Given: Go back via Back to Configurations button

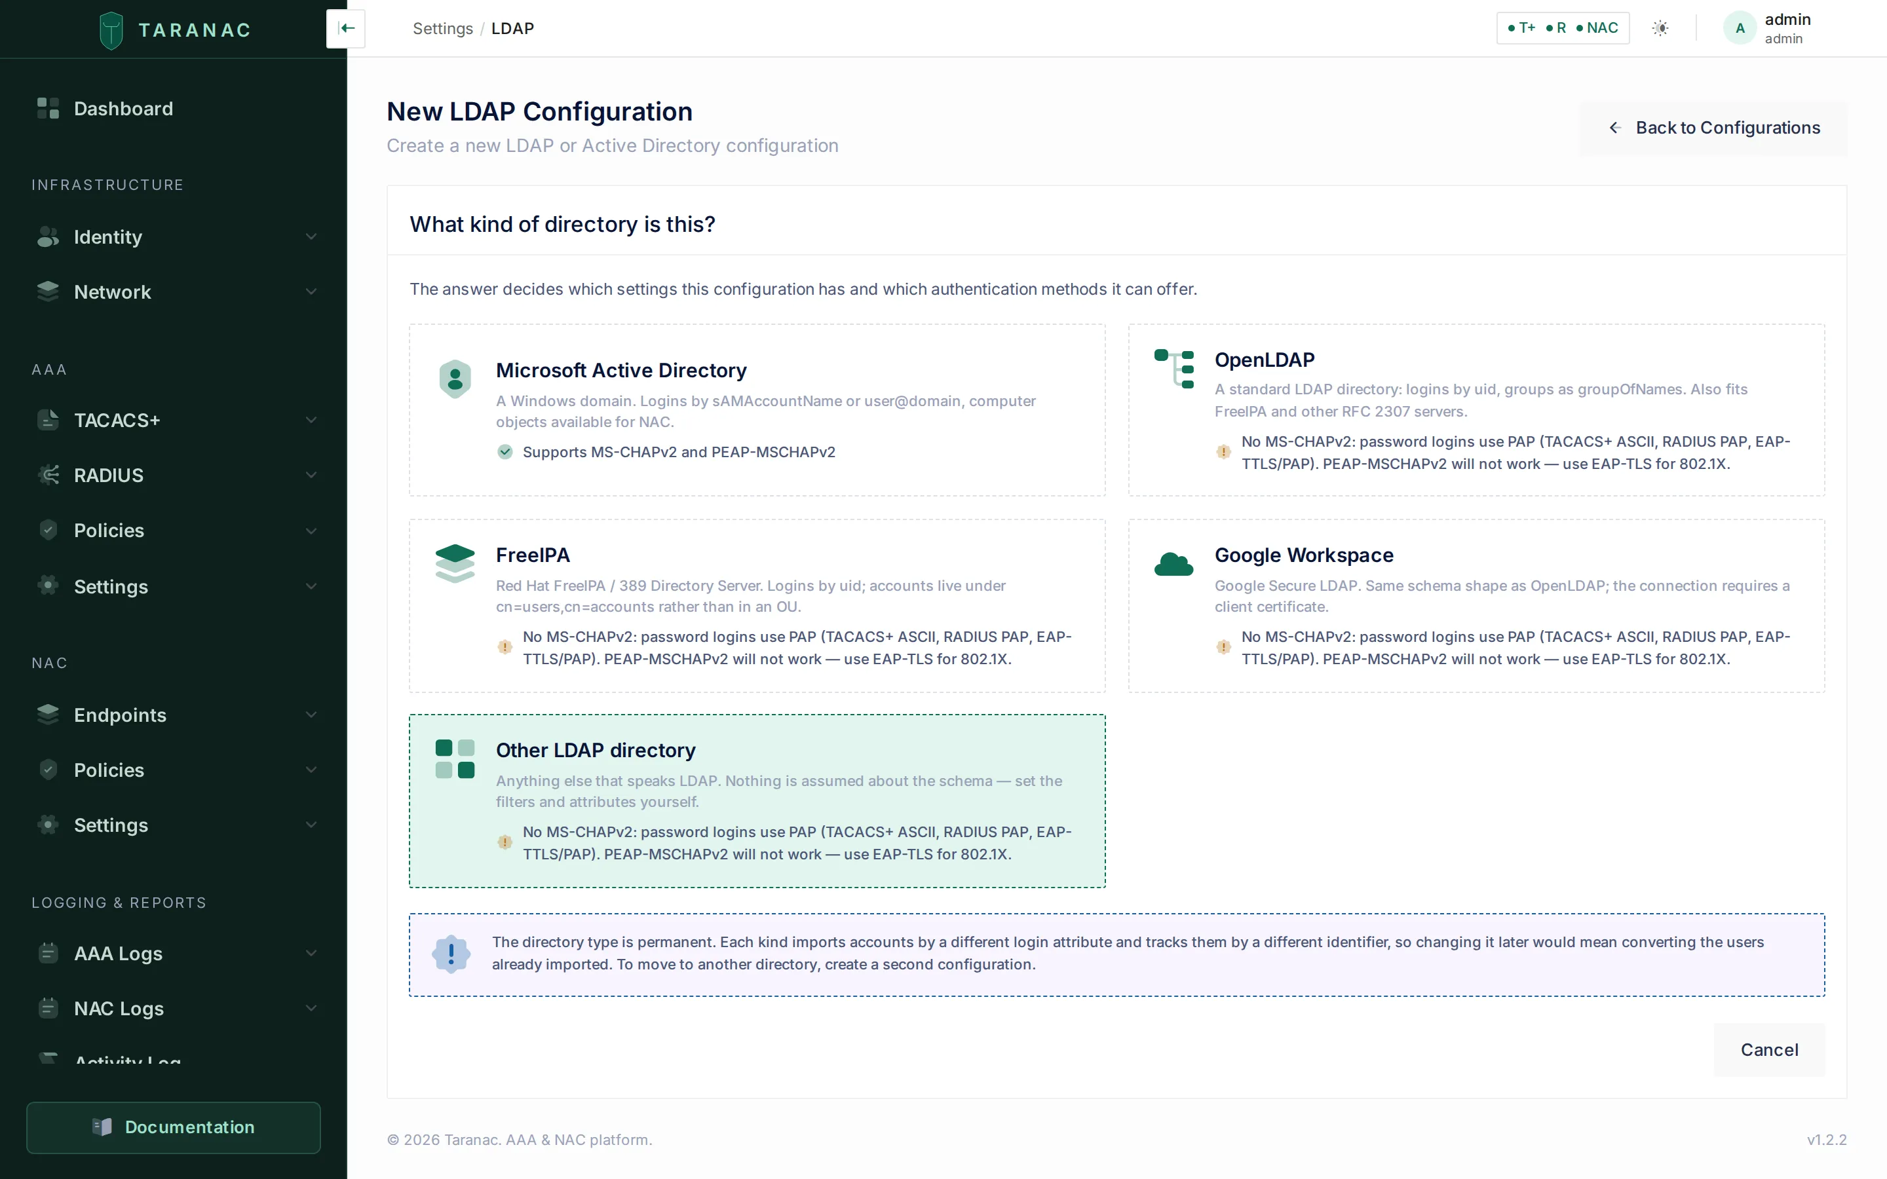Looking at the screenshot, I should tap(1713, 128).
